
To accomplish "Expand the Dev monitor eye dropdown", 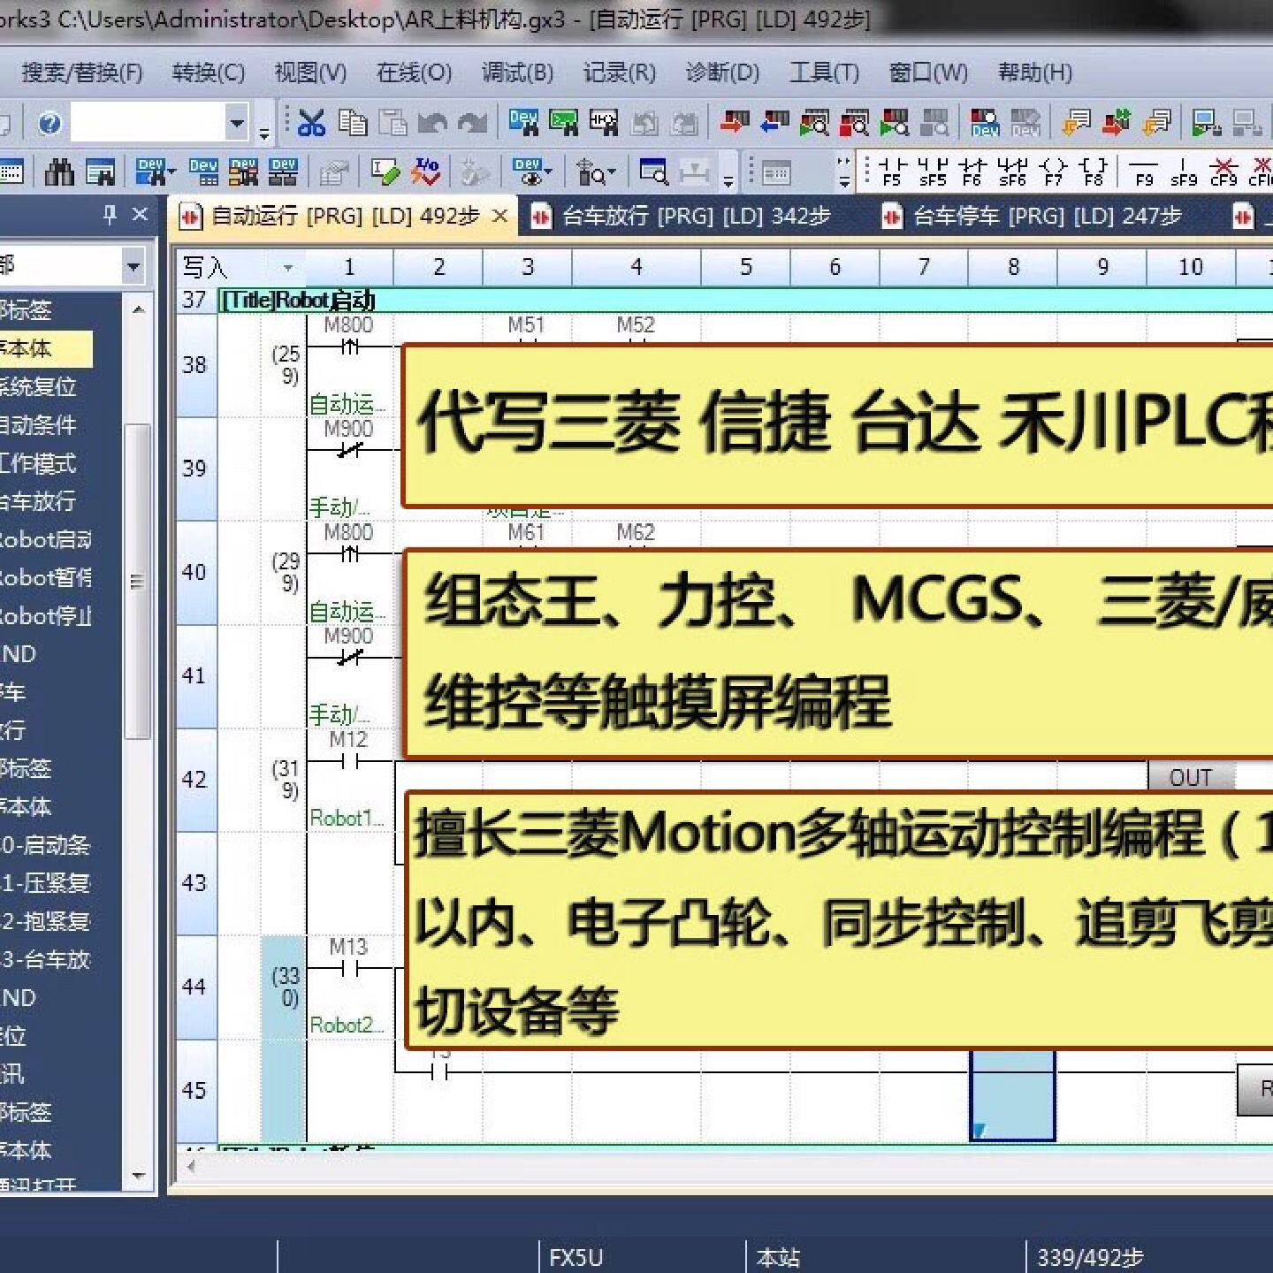I will click(x=549, y=172).
